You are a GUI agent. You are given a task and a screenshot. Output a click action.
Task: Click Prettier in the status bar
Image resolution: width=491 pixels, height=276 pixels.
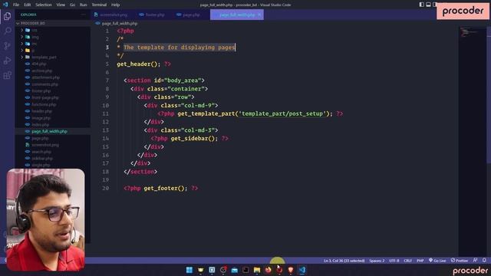460,261
